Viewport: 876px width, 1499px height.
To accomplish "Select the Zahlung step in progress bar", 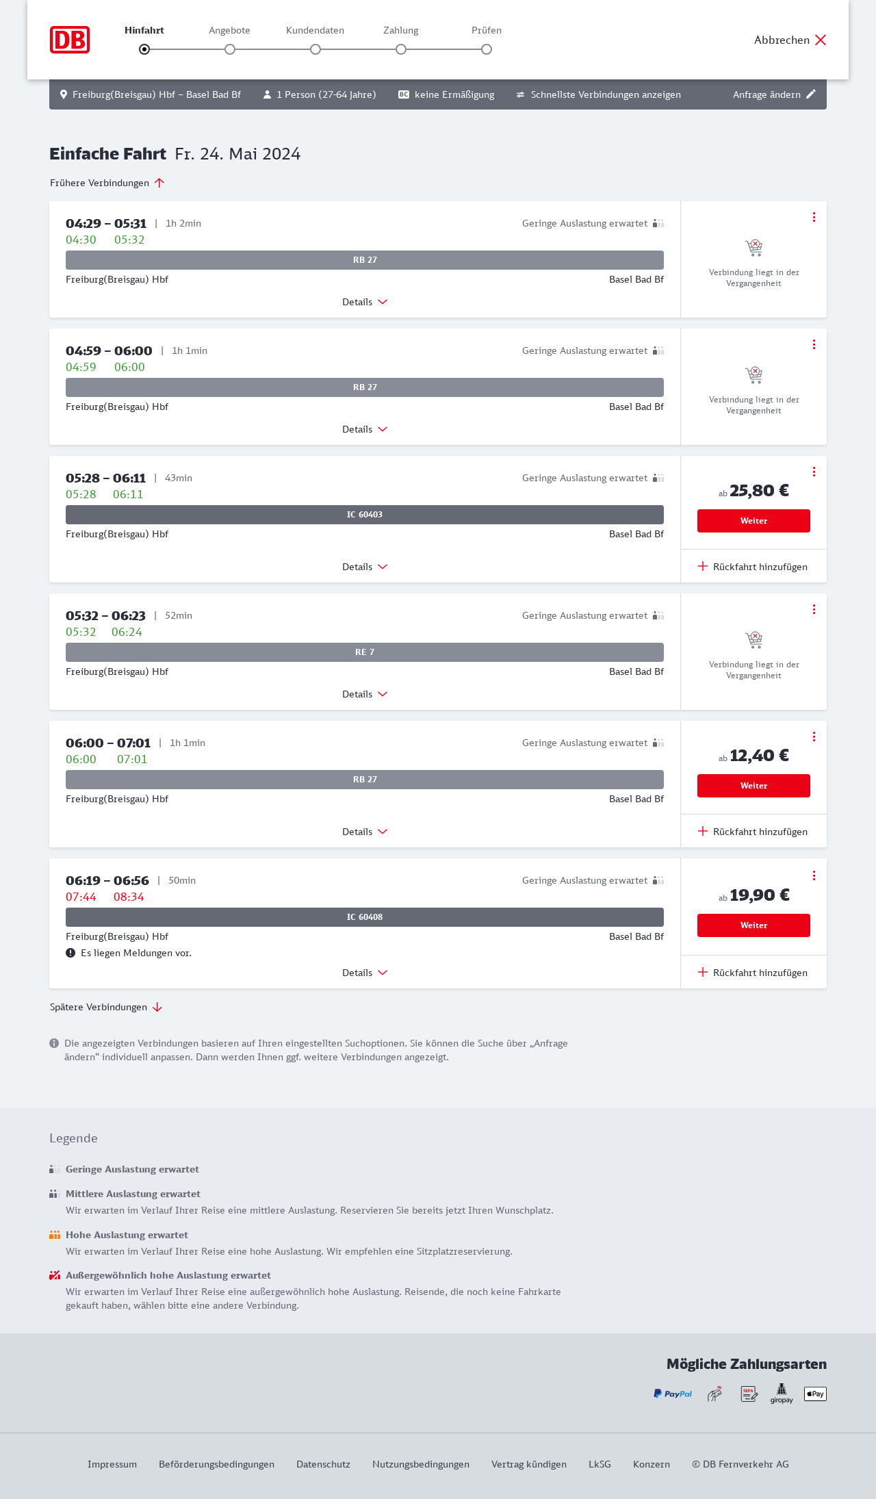I will 401,49.
